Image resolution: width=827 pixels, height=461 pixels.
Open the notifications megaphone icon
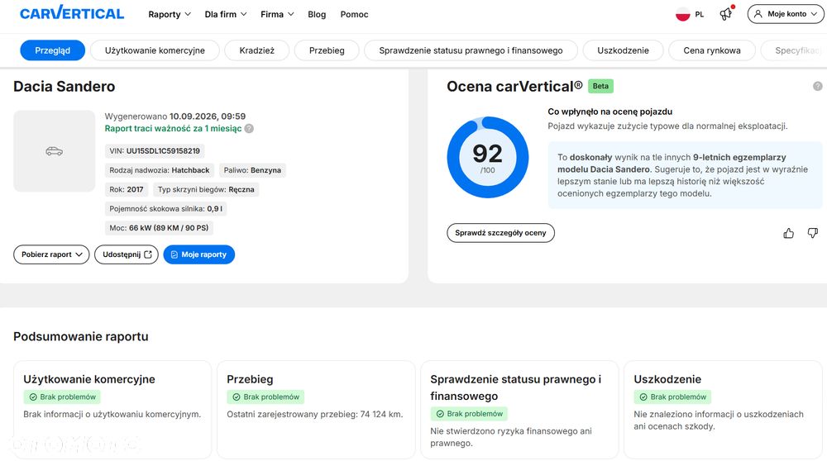pos(726,14)
